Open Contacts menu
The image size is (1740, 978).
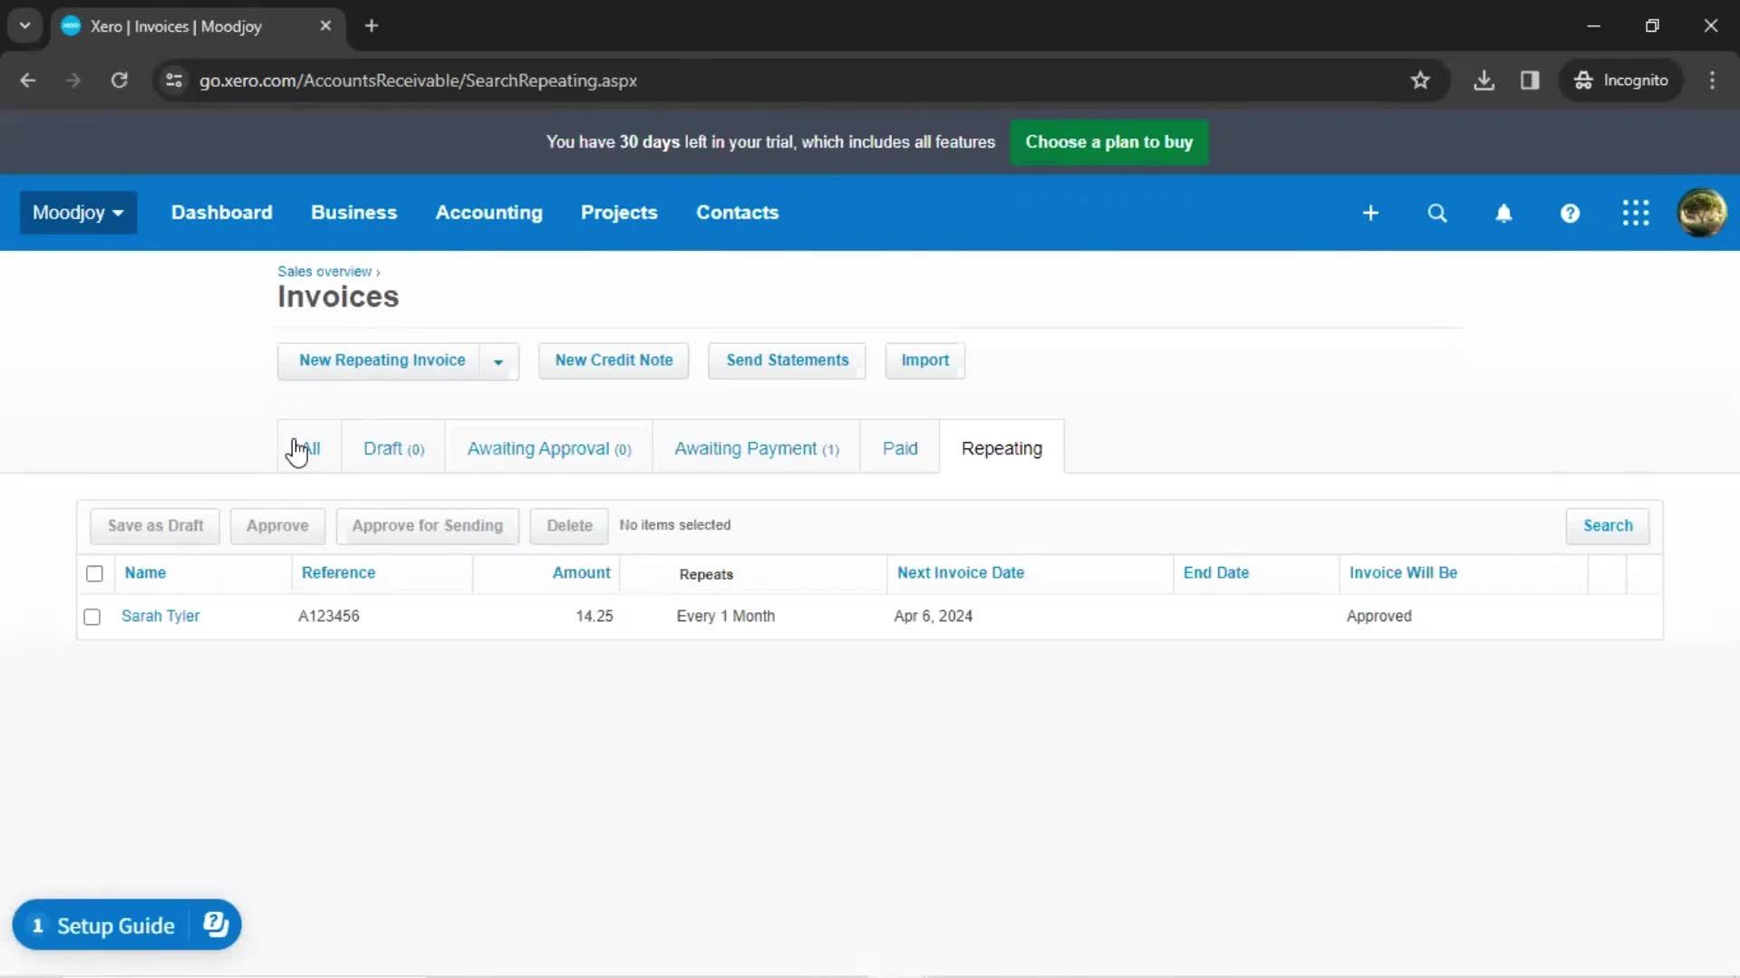point(737,213)
